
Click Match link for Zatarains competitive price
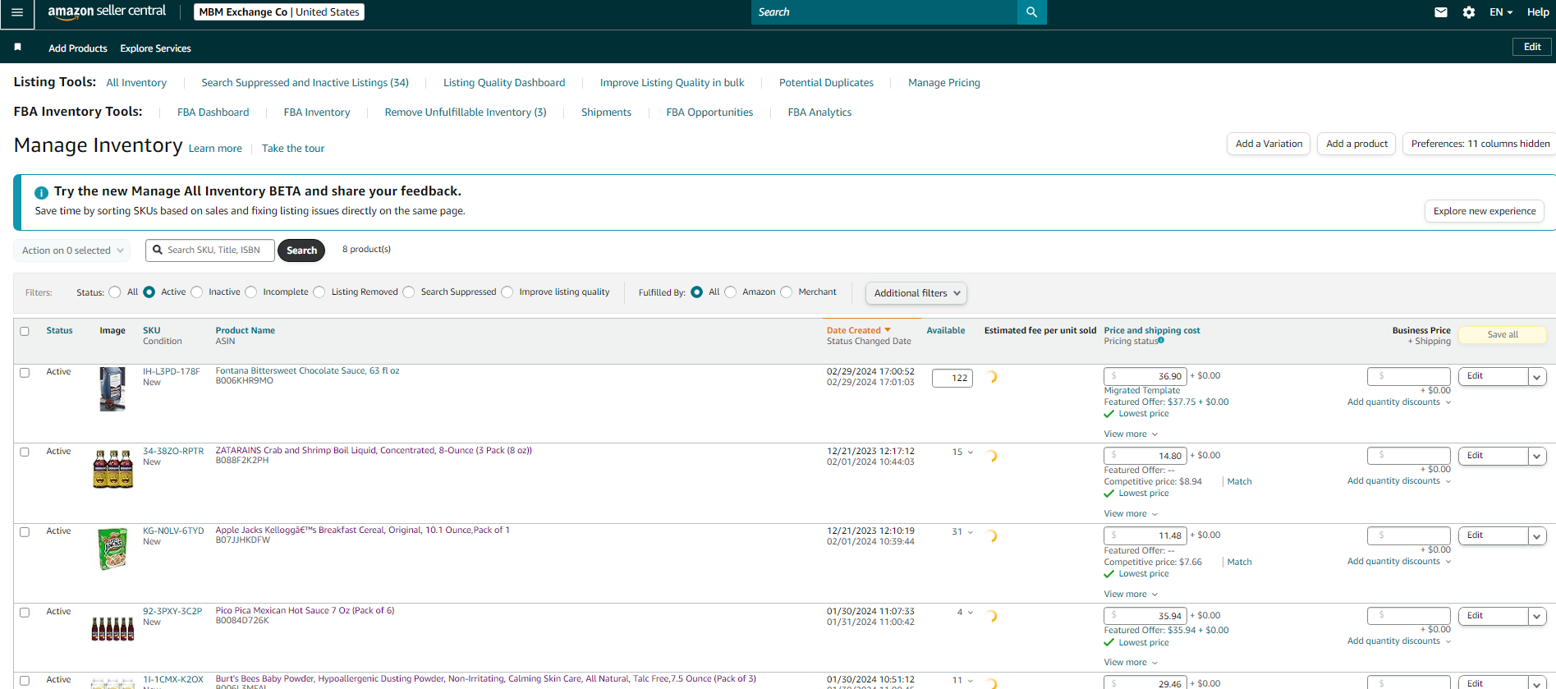(1239, 482)
